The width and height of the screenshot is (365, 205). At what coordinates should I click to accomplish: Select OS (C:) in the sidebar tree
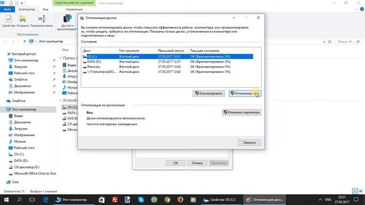tap(19, 154)
